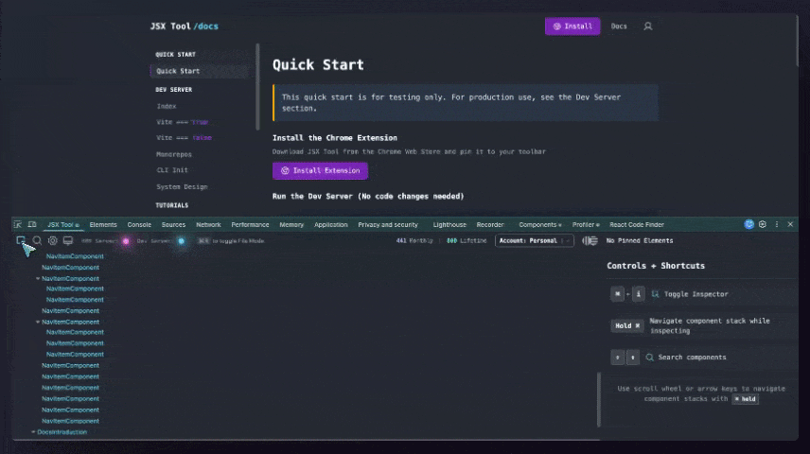Open JSX Tool settings gear icon
810x454 pixels.
53,241
